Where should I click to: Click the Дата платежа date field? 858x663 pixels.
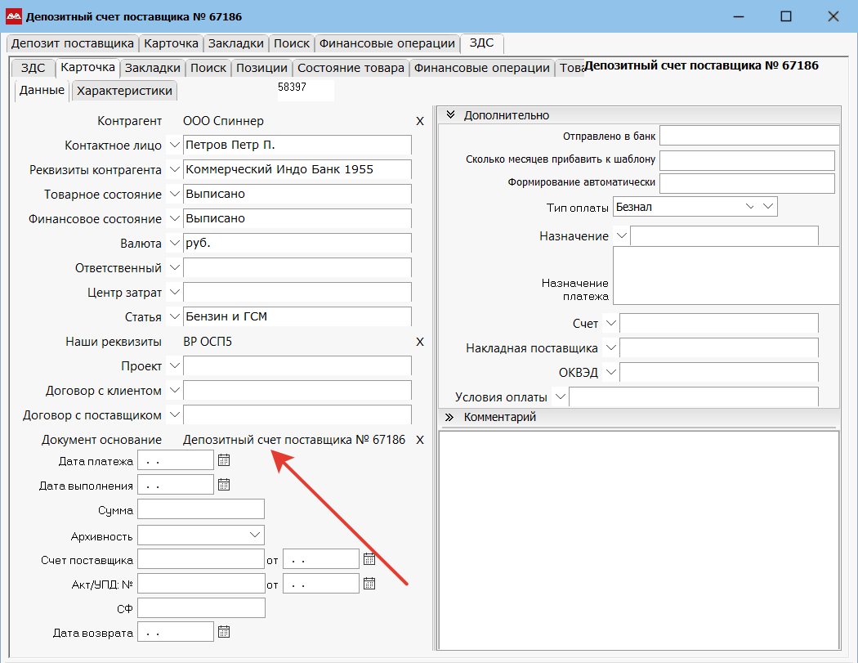tap(176, 460)
